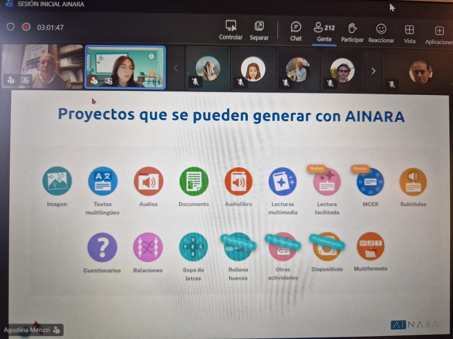
Task: Click the red recording indicator
Action: pyautogui.click(x=26, y=27)
